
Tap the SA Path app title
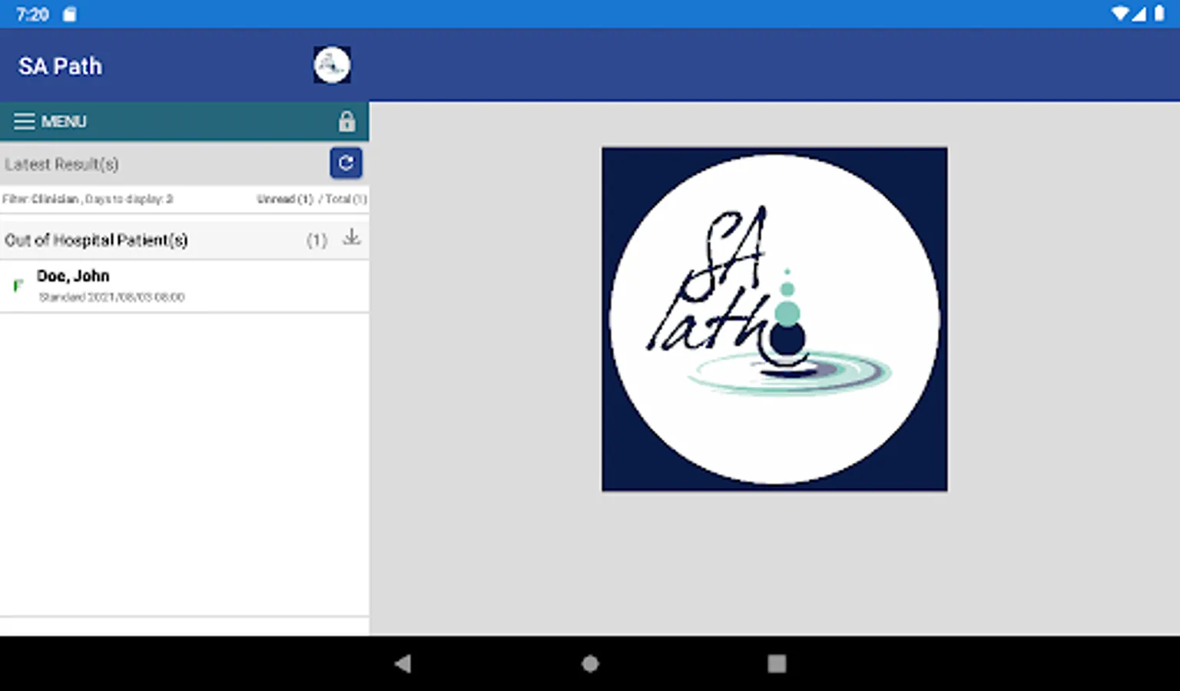click(x=60, y=66)
